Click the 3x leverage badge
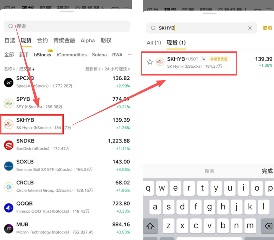The height and width of the screenshot is (240, 274). tap(203, 59)
